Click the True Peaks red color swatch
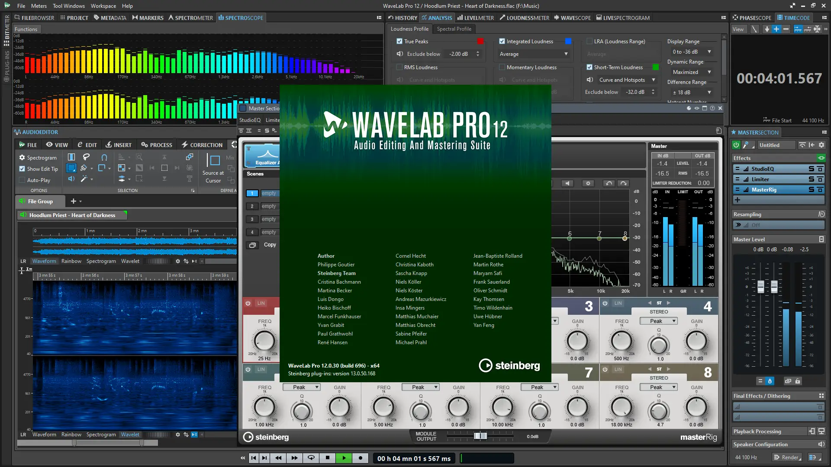Image resolution: width=831 pixels, height=467 pixels. coord(480,42)
